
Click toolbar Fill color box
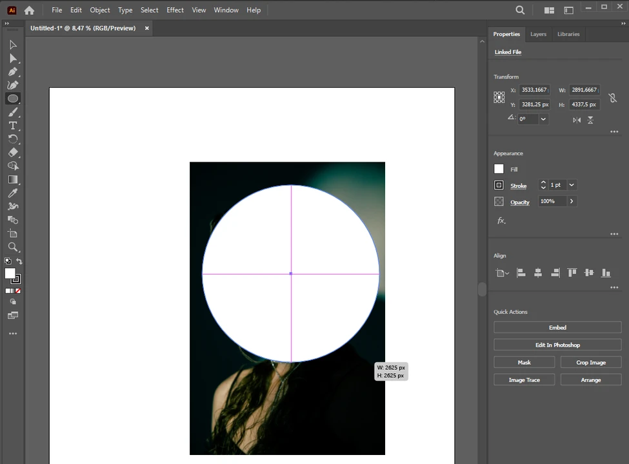pos(10,274)
